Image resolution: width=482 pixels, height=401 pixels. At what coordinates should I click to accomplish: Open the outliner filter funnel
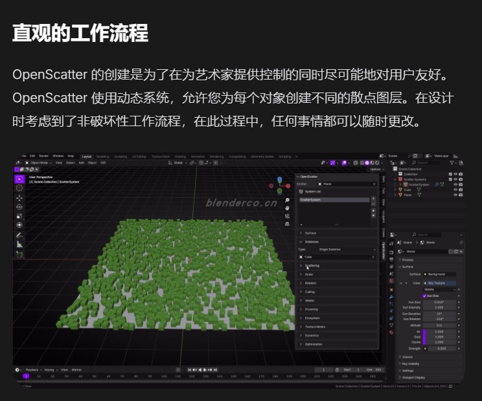point(452,162)
